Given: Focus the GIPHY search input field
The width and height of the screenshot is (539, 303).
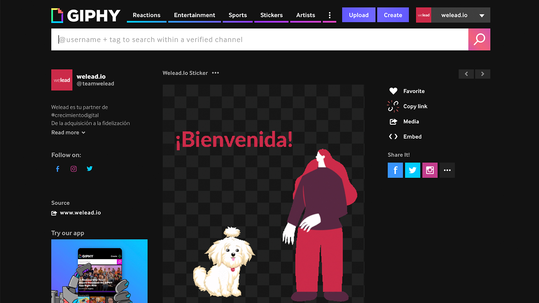Looking at the screenshot, I should (x=260, y=40).
